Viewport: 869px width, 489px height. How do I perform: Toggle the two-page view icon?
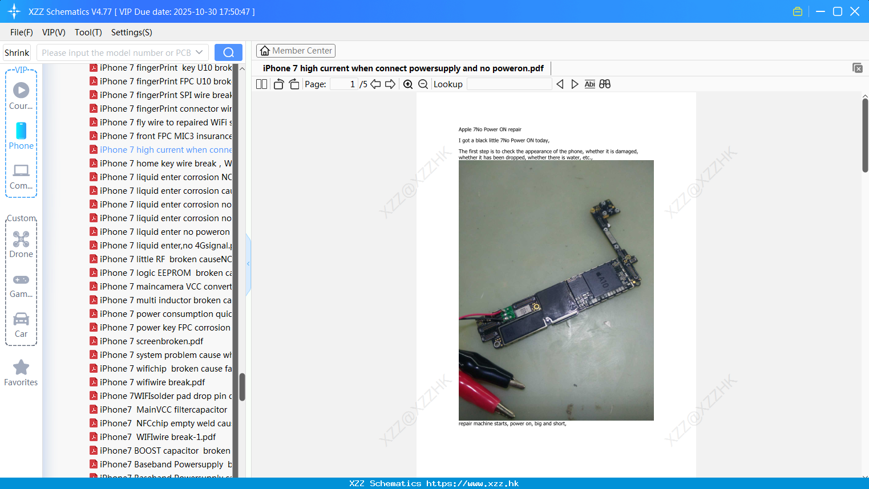point(262,84)
